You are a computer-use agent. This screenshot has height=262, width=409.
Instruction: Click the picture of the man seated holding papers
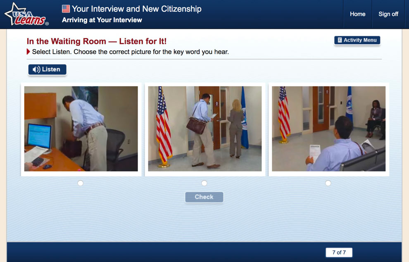tap(329, 129)
